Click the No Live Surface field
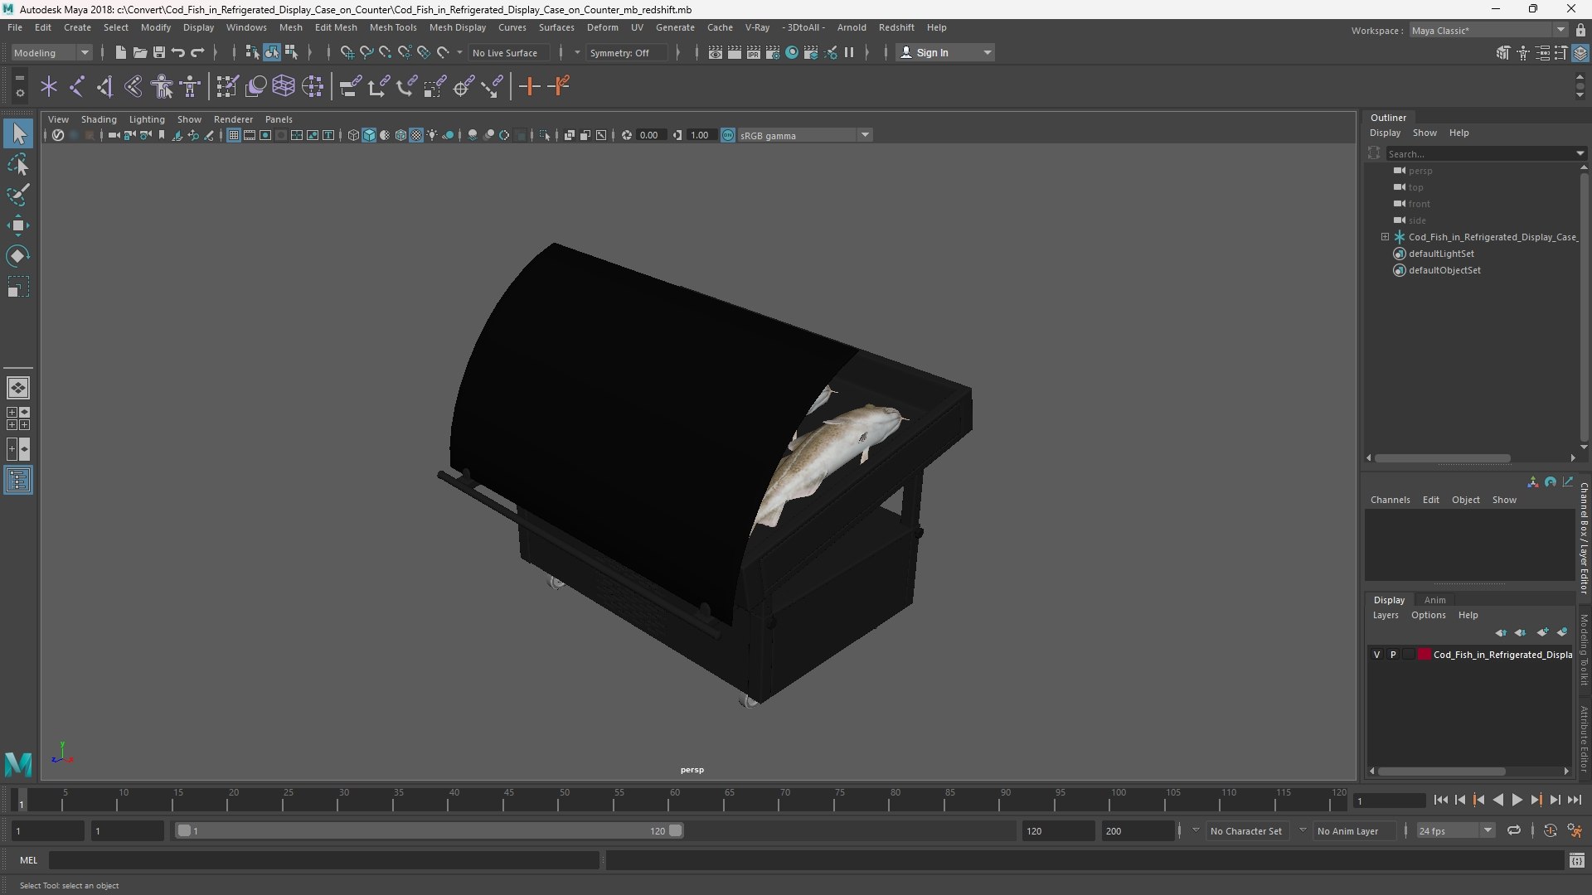The height and width of the screenshot is (895, 1592). point(508,52)
